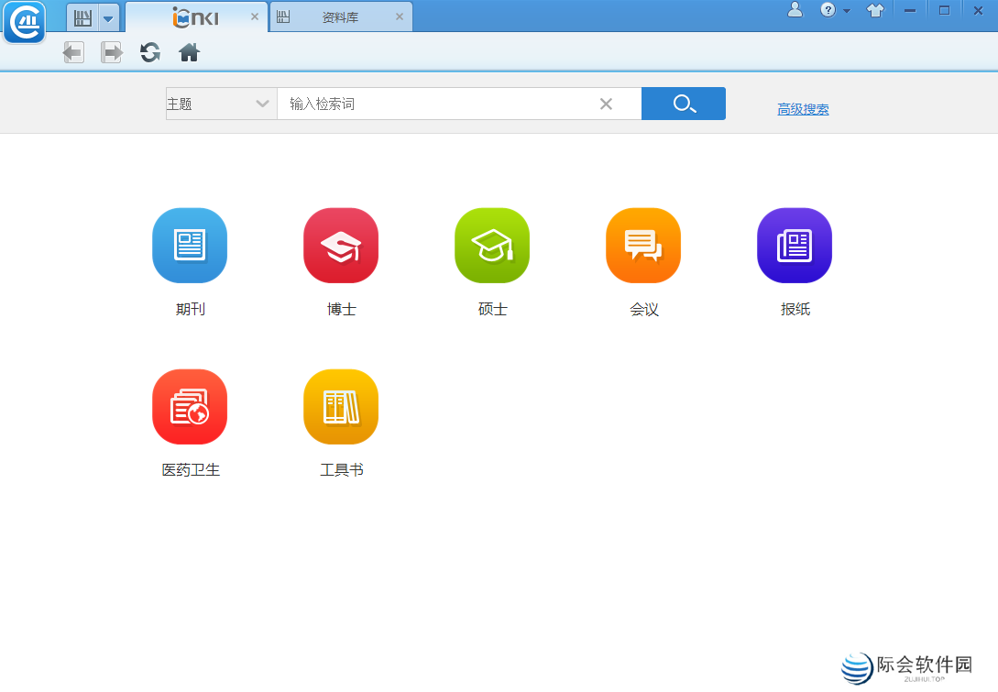Screen dimensions: 998x692
Task: Open the 硕士 (Master theses) database
Action: 492,246
